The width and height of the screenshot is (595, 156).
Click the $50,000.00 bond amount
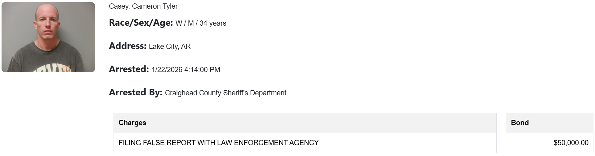(x=571, y=143)
